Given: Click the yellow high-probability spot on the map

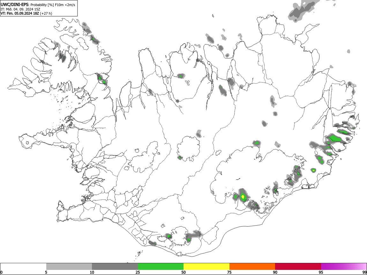Looking at the screenshot, I should (243, 197).
